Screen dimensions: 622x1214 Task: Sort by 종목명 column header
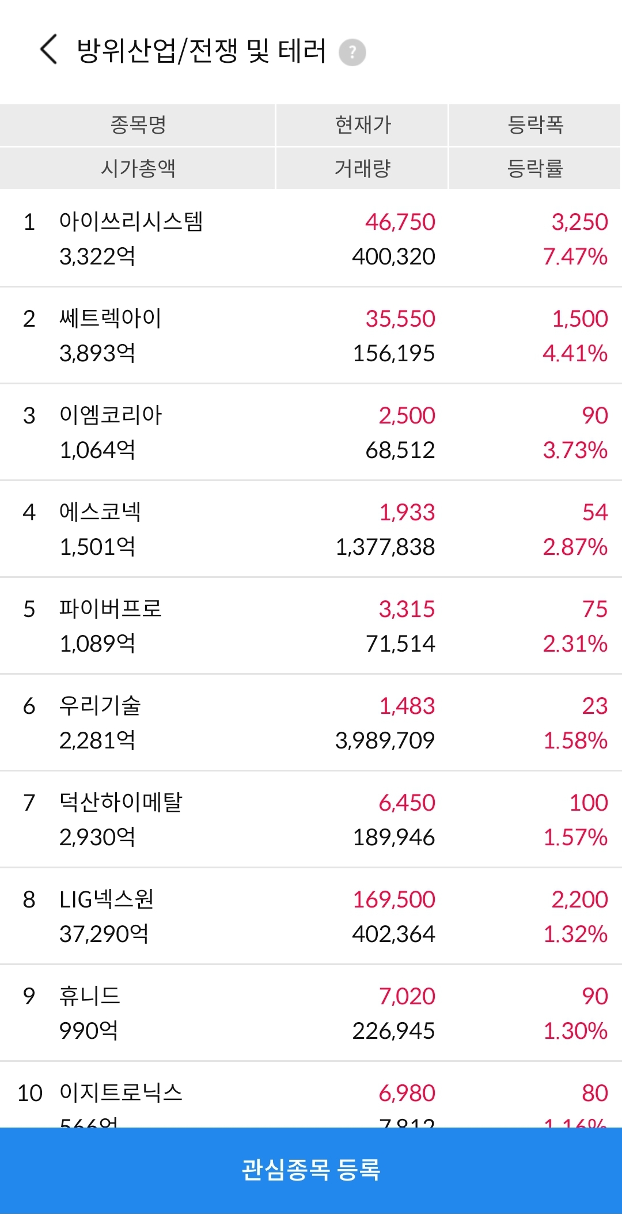point(138,125)
